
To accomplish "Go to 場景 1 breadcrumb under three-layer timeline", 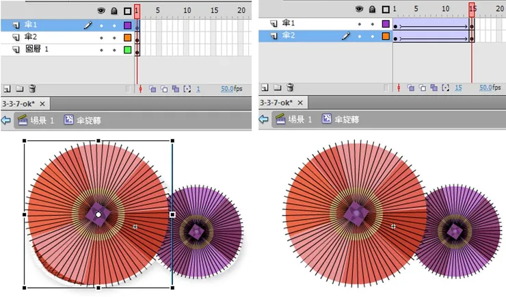I will 36,120.
